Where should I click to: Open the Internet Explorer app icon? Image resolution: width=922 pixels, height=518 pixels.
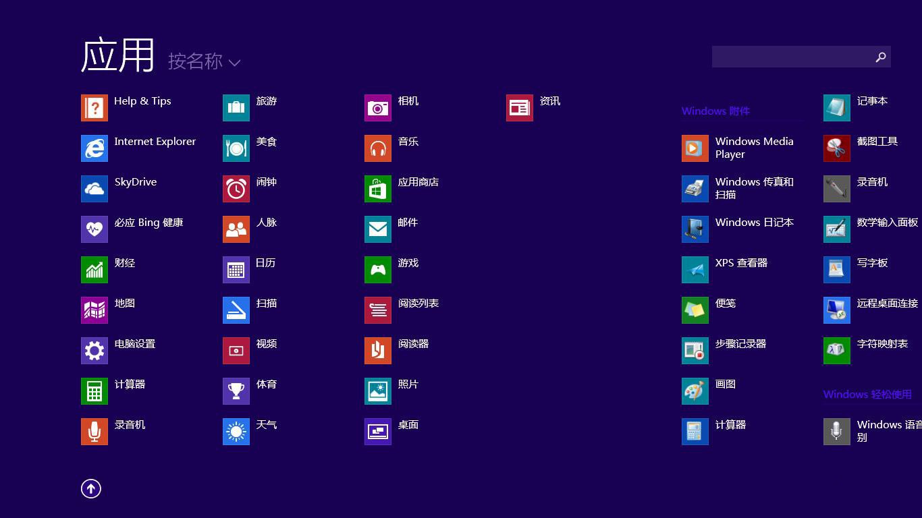[94, 148]
